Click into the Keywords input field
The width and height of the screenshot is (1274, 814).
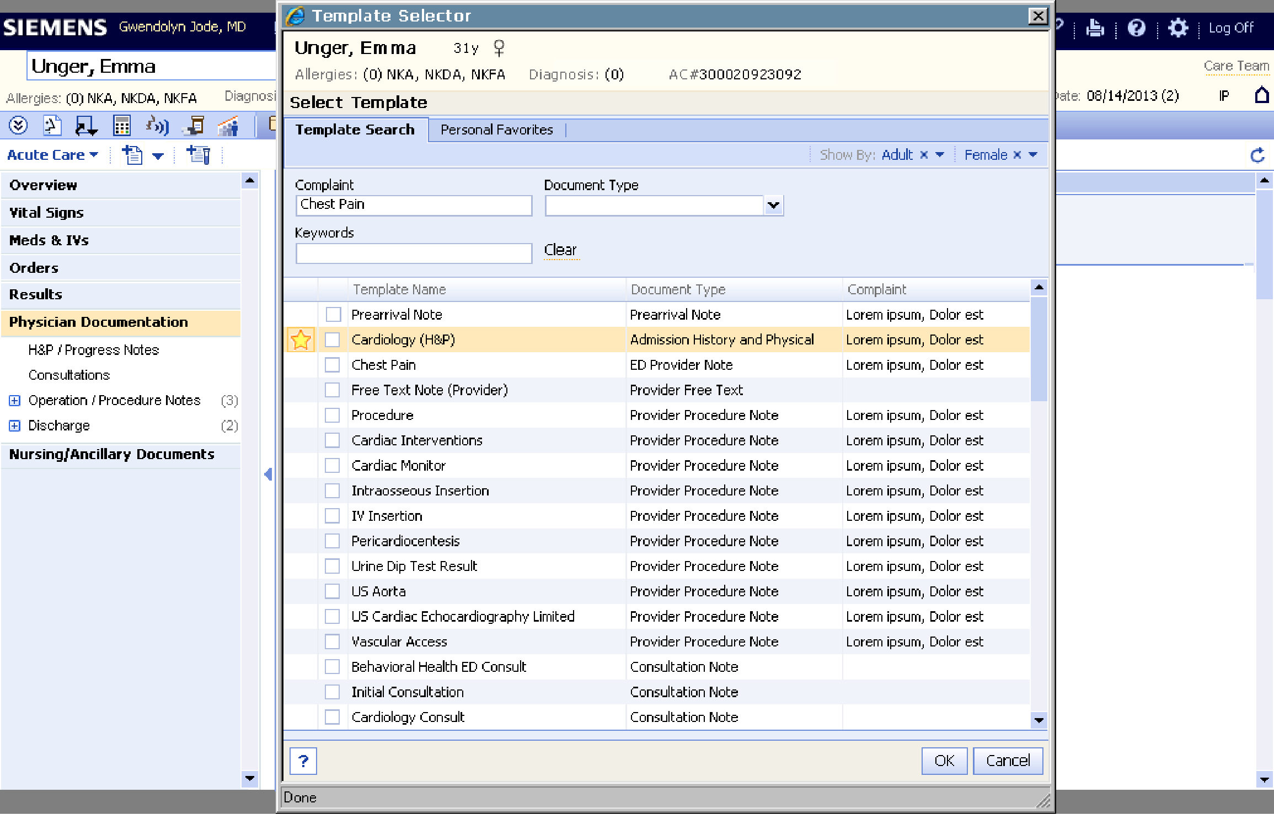click(414, 254)
